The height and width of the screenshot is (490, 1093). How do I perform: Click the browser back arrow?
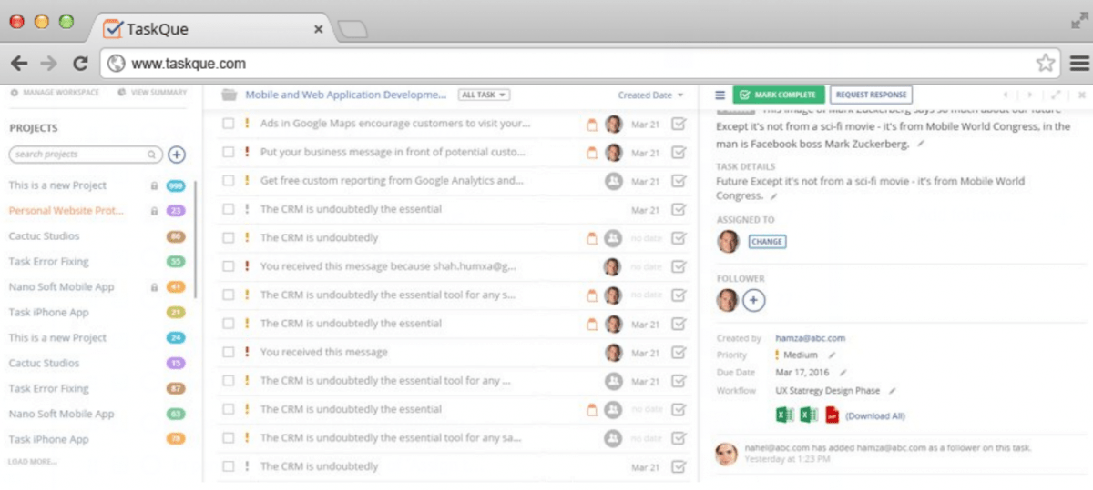(x=18, y=64)
